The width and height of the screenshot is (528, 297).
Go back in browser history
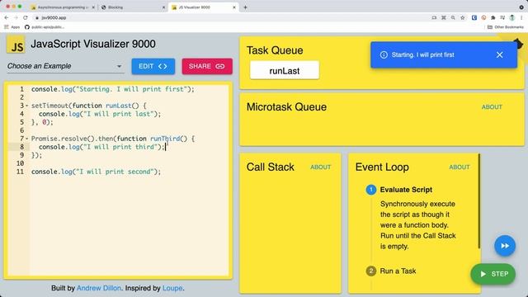coord(7,17)
